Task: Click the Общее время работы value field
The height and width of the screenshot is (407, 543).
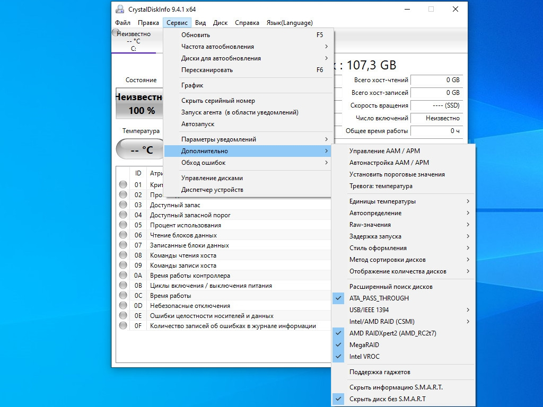Action: pyautogui.click(x=437, y=131)
